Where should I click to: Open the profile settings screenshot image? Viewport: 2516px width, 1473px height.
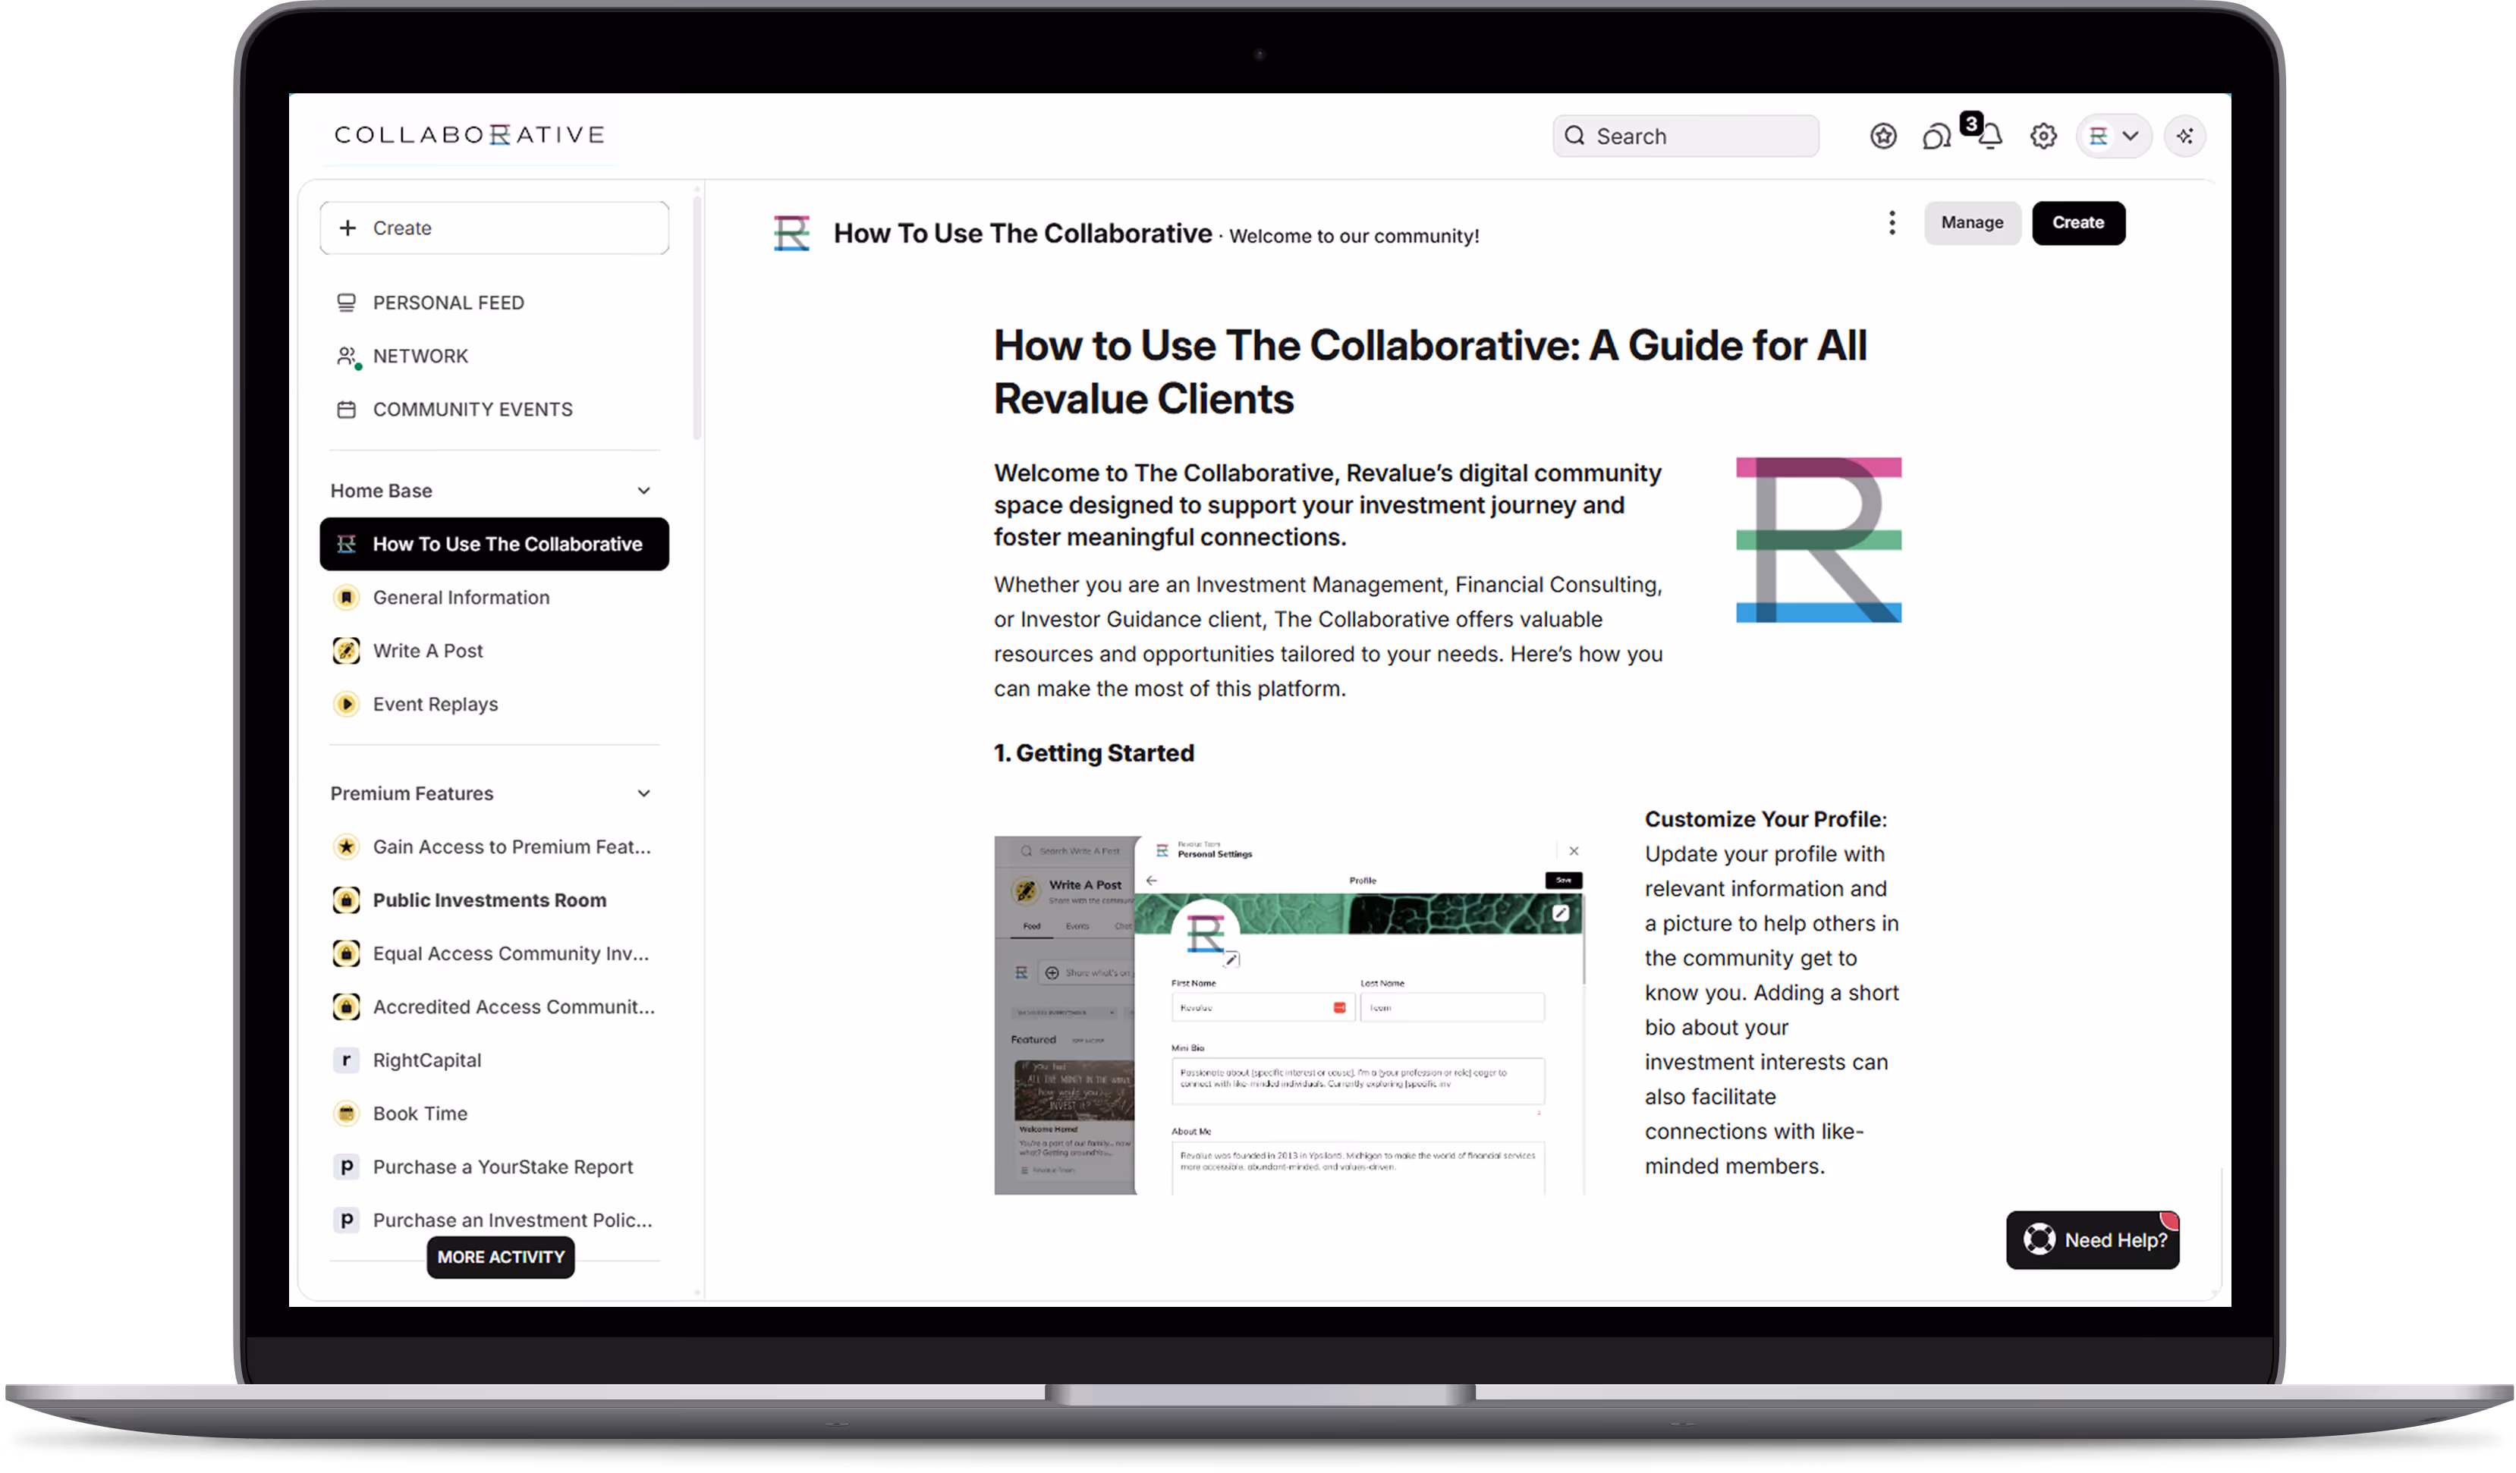tap(1289, 1015)
